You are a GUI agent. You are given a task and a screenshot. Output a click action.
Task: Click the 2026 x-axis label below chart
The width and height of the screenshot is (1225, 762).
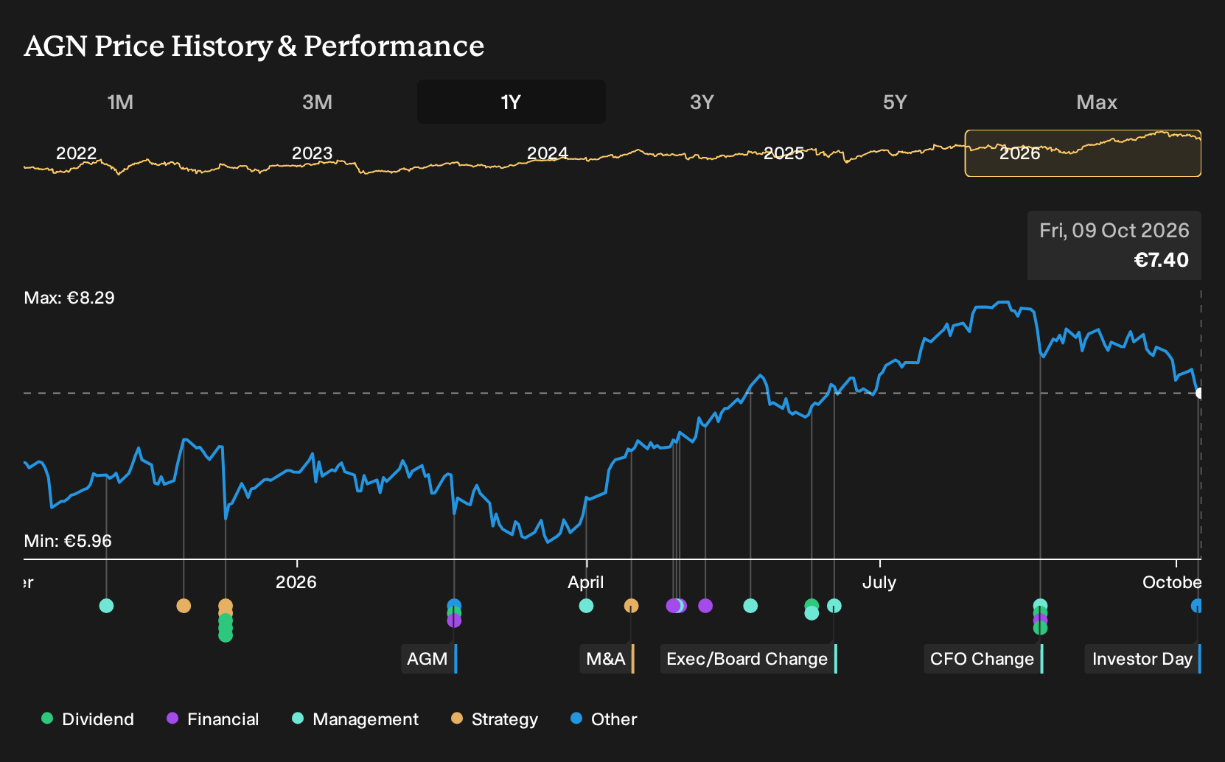click(296, 582)
